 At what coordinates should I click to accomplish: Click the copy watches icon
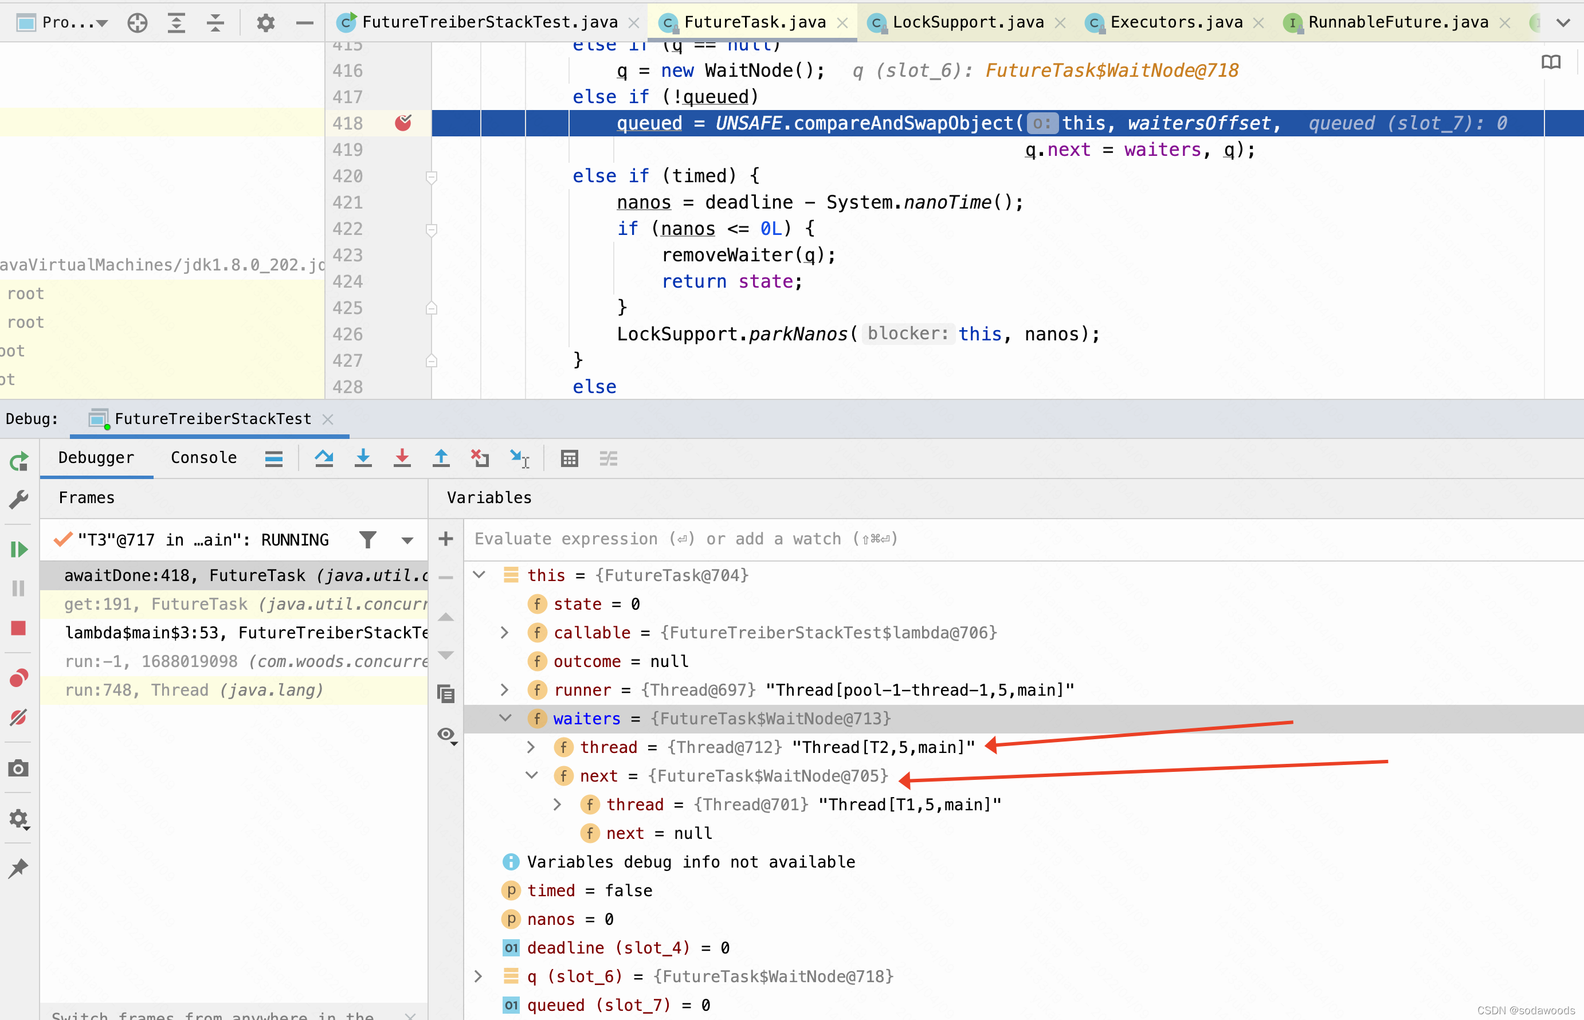tap(446, 694)
